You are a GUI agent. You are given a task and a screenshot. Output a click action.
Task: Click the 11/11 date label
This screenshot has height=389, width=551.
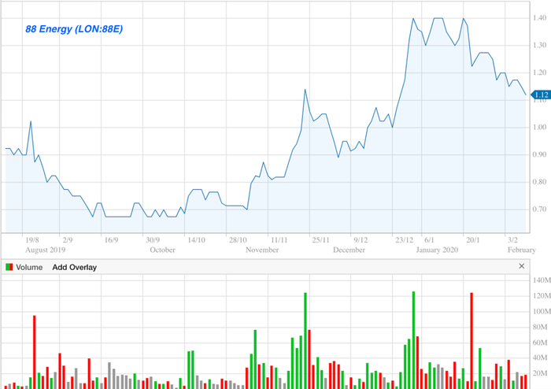pyautogui.click(x=279, y=240)
